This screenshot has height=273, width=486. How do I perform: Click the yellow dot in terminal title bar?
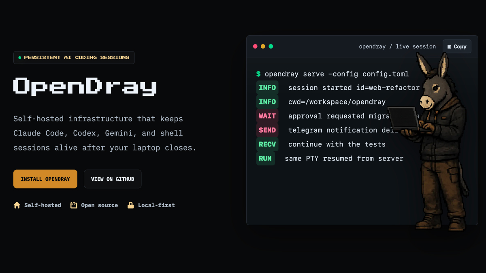[x=263, y=46]
